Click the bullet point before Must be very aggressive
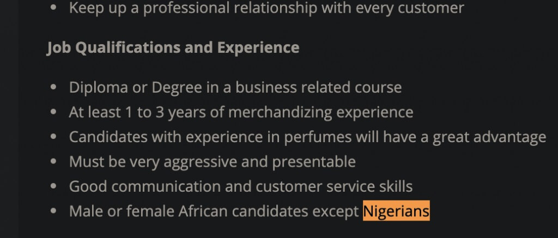Viewport: 558px width, 238px height. click(x=54, y=161)
